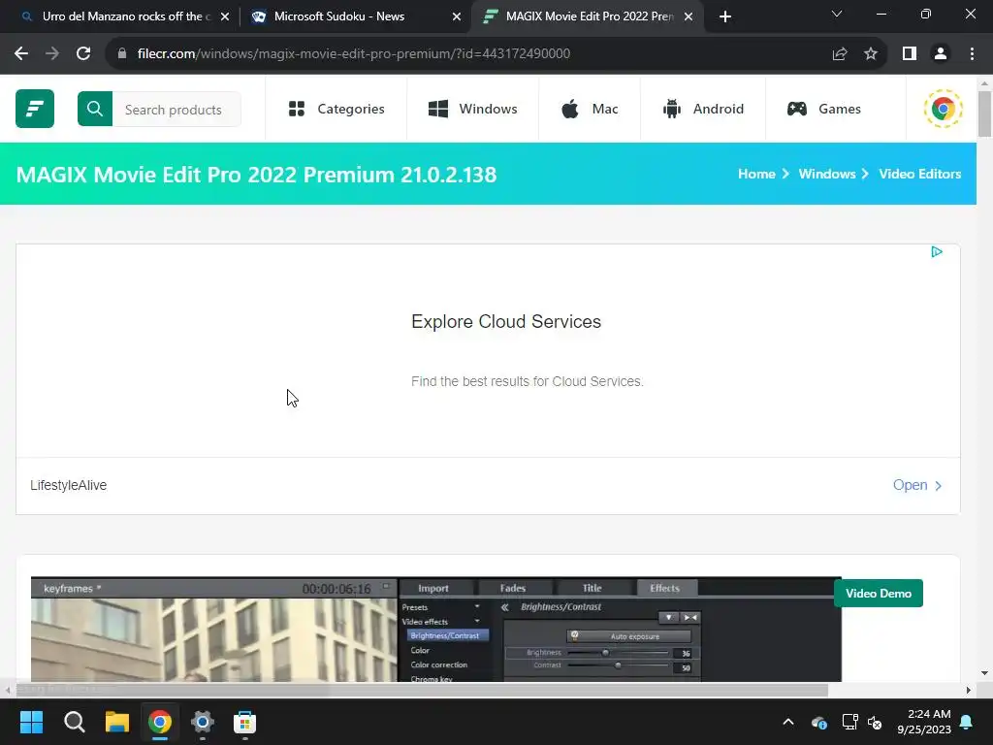This screenshot has width=993, height=745.
Task: Open the Mac section
Action: (590, 109)
